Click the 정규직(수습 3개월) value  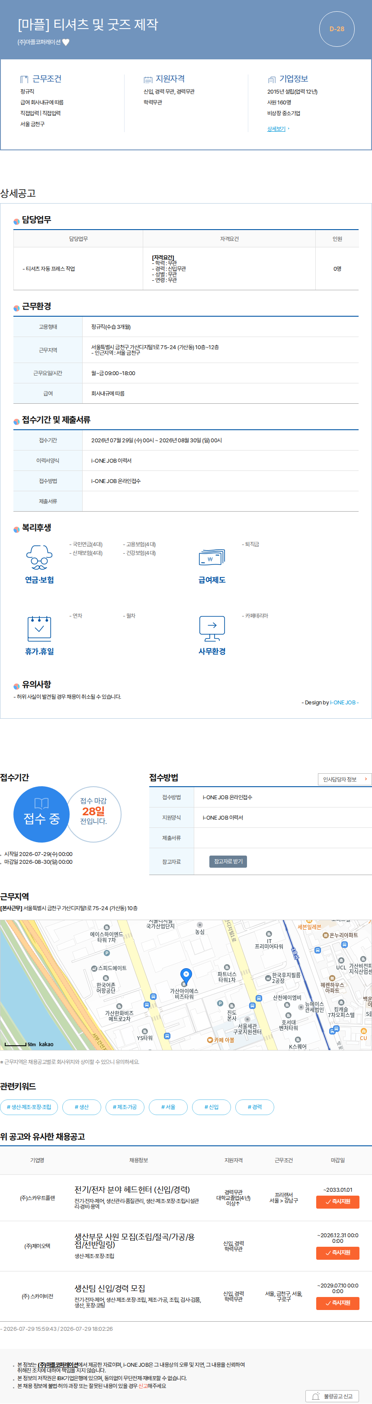111,327
